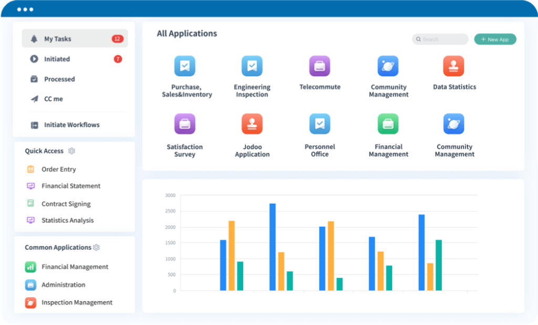Launch the Engineering Inspection application
The width and height of the screenshot is (538, 325).
click(x=252, y=66)
